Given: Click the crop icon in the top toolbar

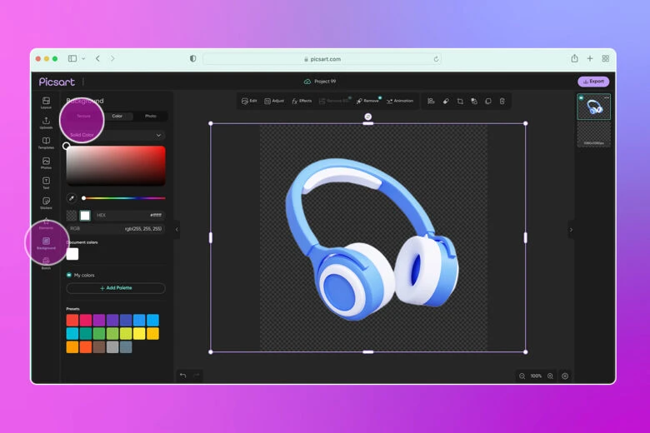Looking at the screenshot, I should (459, 101).
